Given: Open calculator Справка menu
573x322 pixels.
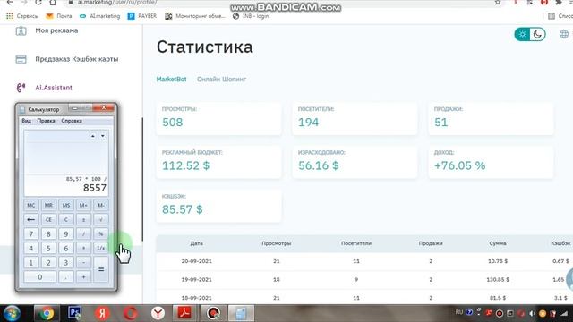Looking at the screenshot, I should click(x=72, y=121).
